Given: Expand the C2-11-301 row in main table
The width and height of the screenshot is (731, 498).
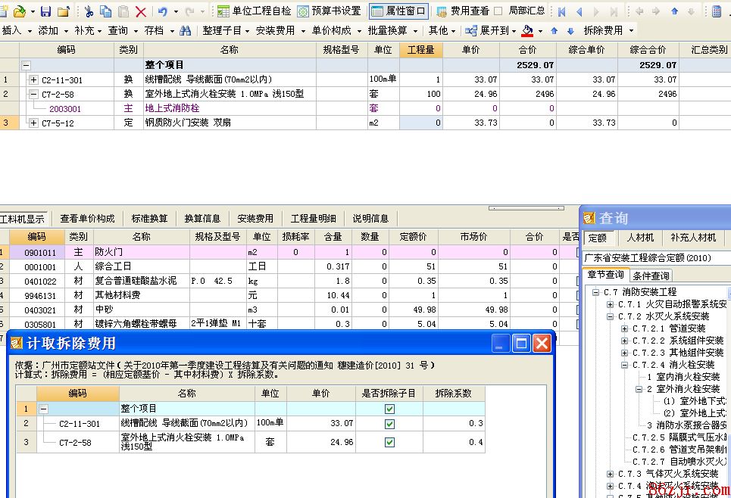Looking at the screenshot, I should tap(33, 79).
